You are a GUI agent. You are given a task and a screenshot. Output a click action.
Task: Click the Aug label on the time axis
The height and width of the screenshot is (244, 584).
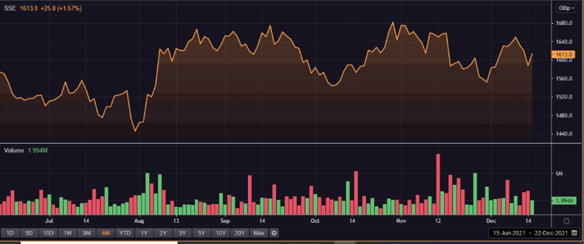139,220
